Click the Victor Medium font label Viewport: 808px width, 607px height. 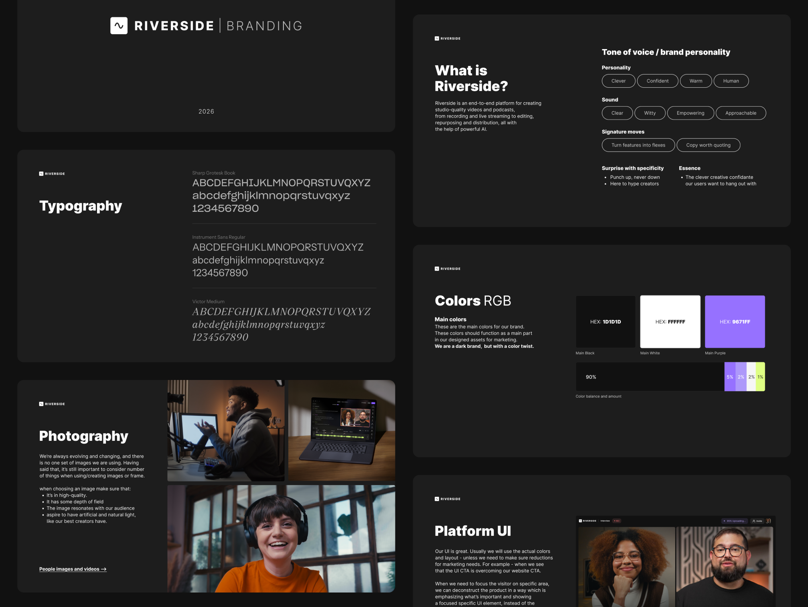pos(208,302)
